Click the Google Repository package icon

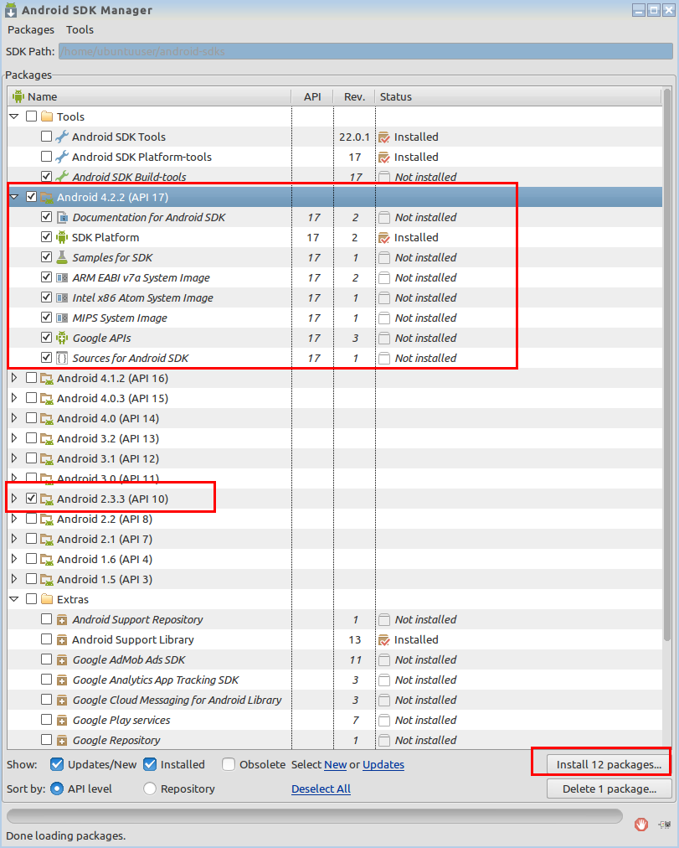pos(62,741)
